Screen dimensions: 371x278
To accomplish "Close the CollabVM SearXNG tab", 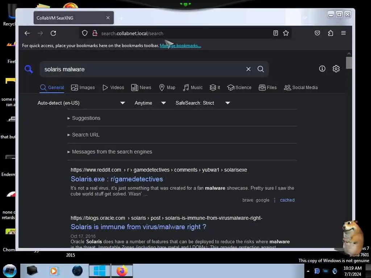I will (108, 18).
